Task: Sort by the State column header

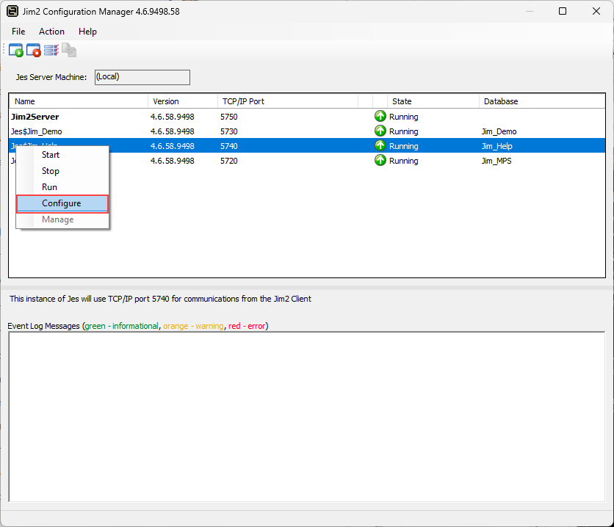Action: tap(433, 101)
